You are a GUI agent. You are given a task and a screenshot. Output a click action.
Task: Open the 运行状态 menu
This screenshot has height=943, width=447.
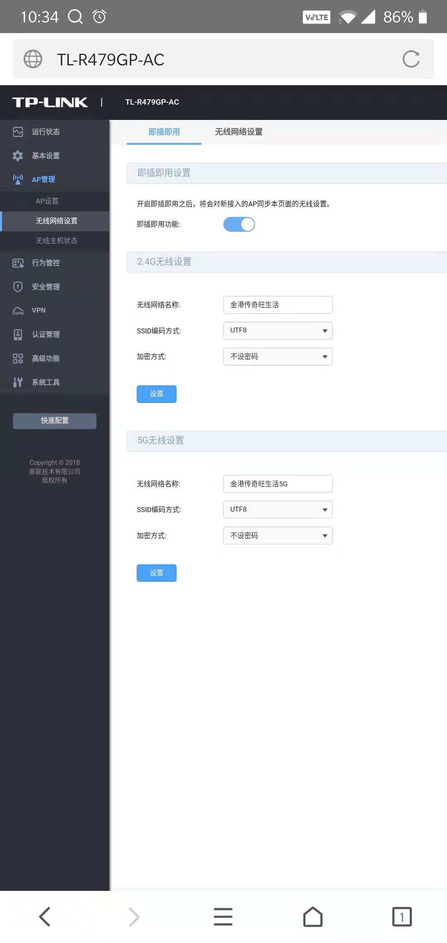coord(55,132)
